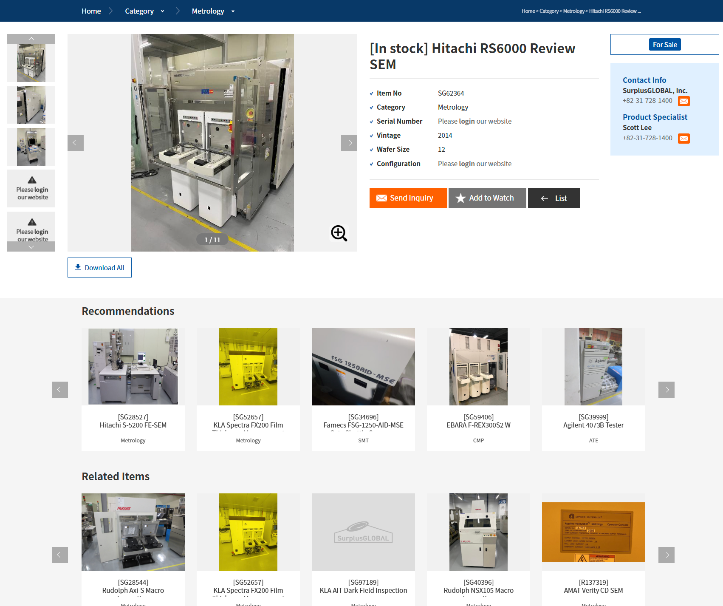This screenshot has width=723, height=606.
Task: Click the magnifier zoom icon on main photo
Action: pyautogui.click(x=339, y=233)
